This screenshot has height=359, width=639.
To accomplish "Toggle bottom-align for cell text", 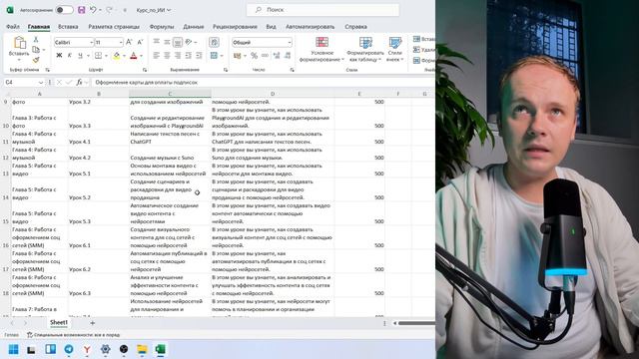I will (x=178, y=42).
